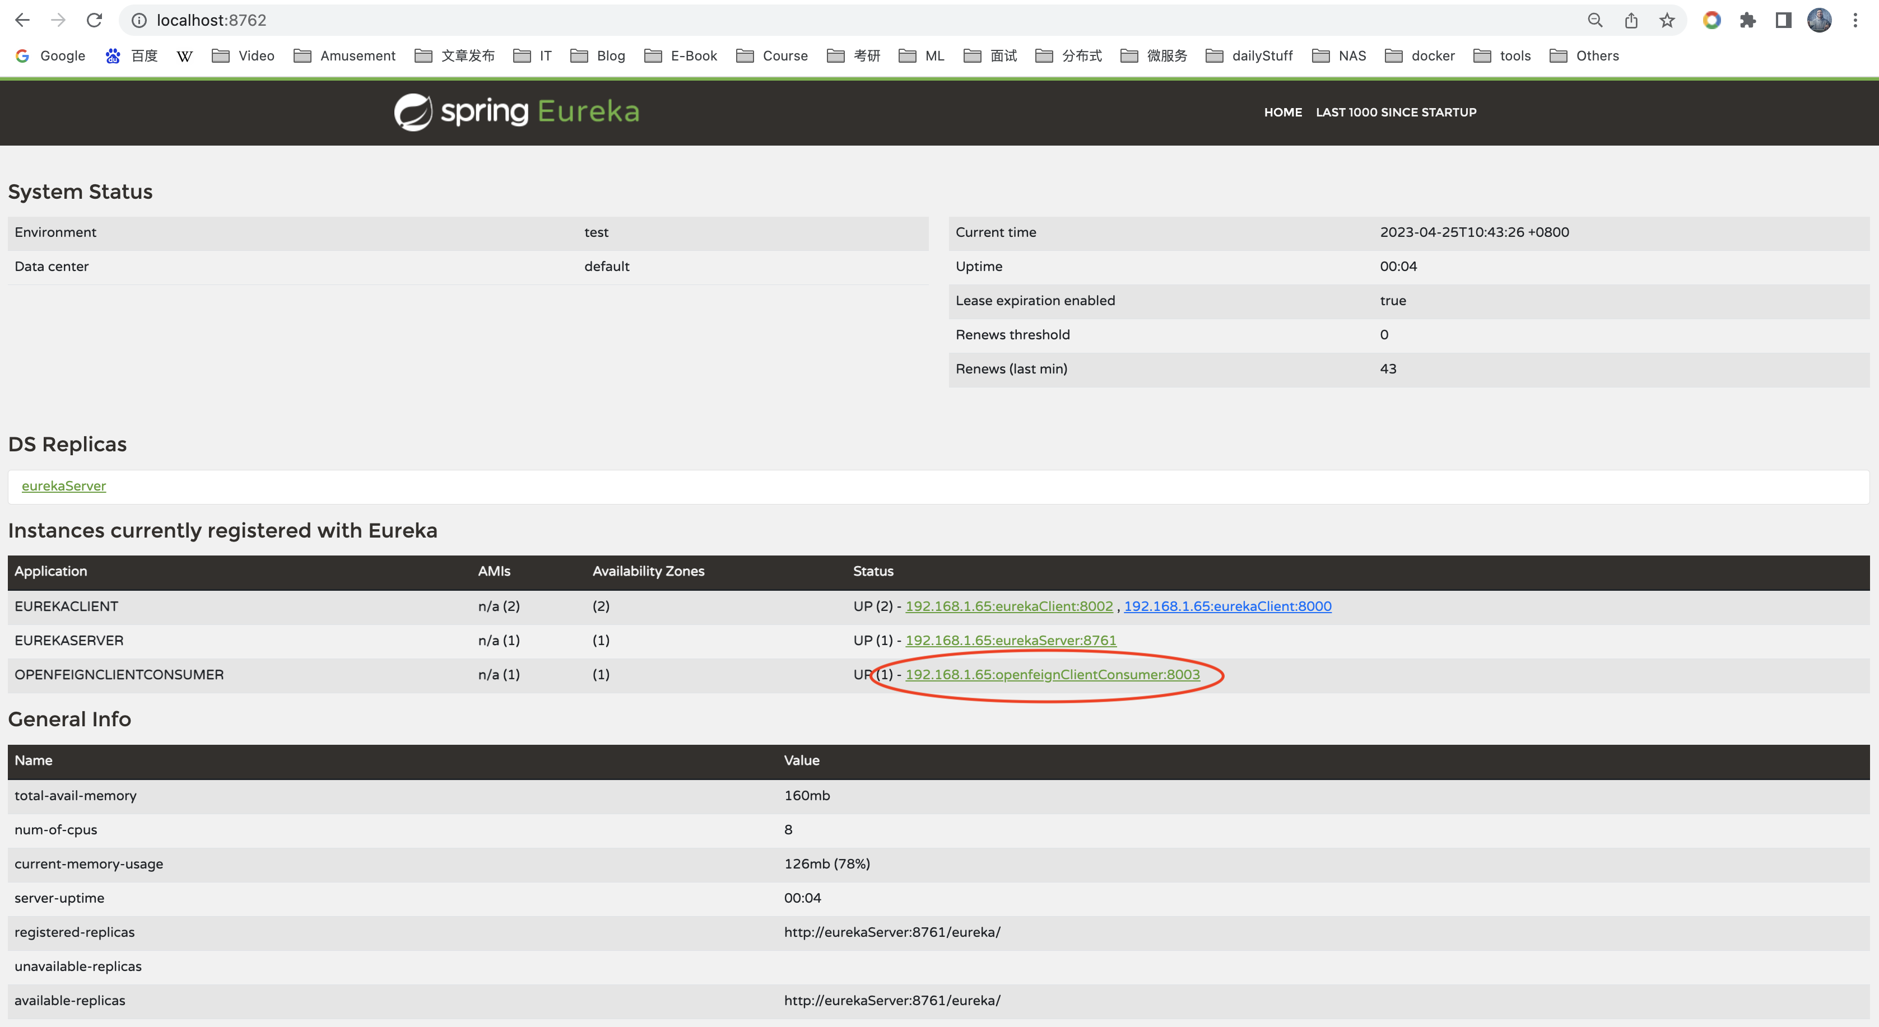The height and width of the screenshot is (1027, 1879).
Task: Open LAST 1000 SINCE STARTUP page
Action: click(1396, 112)
